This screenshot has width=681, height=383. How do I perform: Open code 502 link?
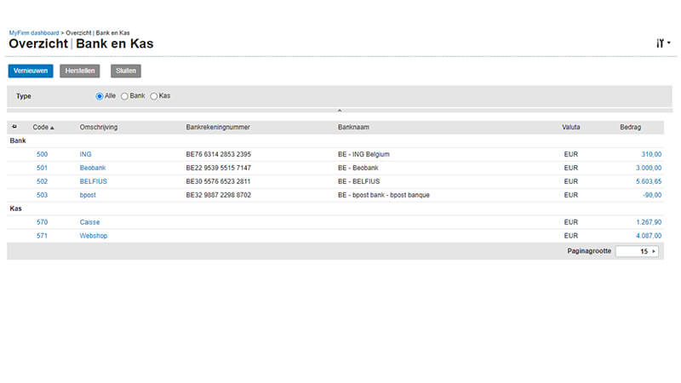pyautogui.click(x=42, y=181)
